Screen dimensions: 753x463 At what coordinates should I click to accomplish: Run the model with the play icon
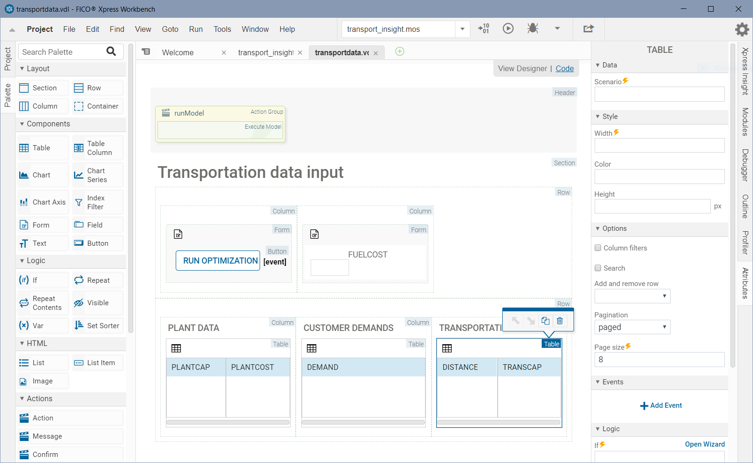(x=508, y=29)
